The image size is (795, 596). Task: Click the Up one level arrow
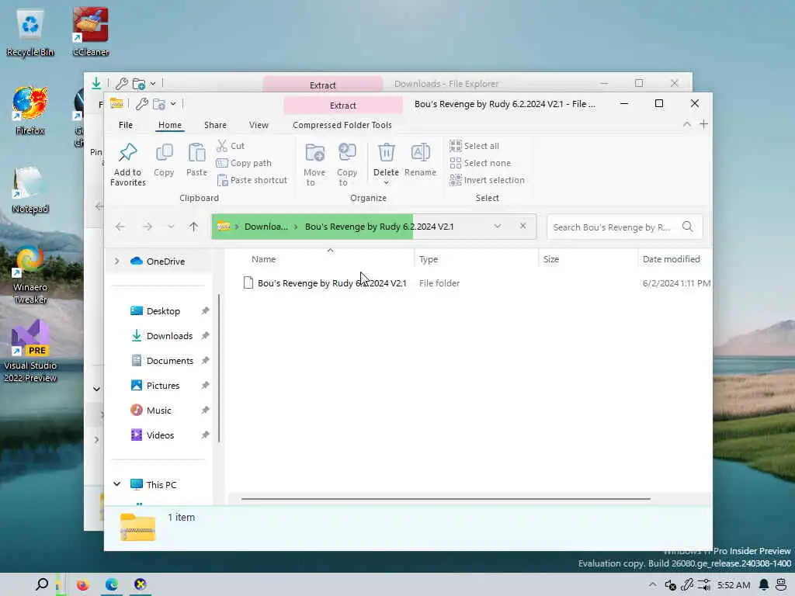pos(193,227)
